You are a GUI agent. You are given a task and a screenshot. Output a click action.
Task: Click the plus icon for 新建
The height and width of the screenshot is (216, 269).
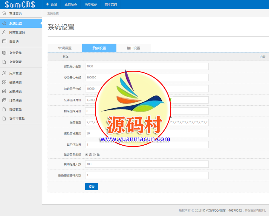pyautogui.click(x=47, y=4)
